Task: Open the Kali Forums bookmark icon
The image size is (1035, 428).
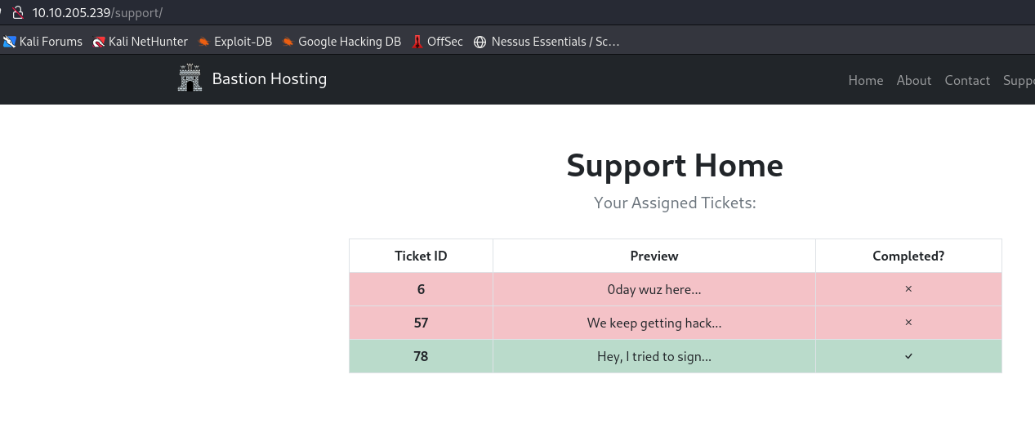Action: click(10, 42)
